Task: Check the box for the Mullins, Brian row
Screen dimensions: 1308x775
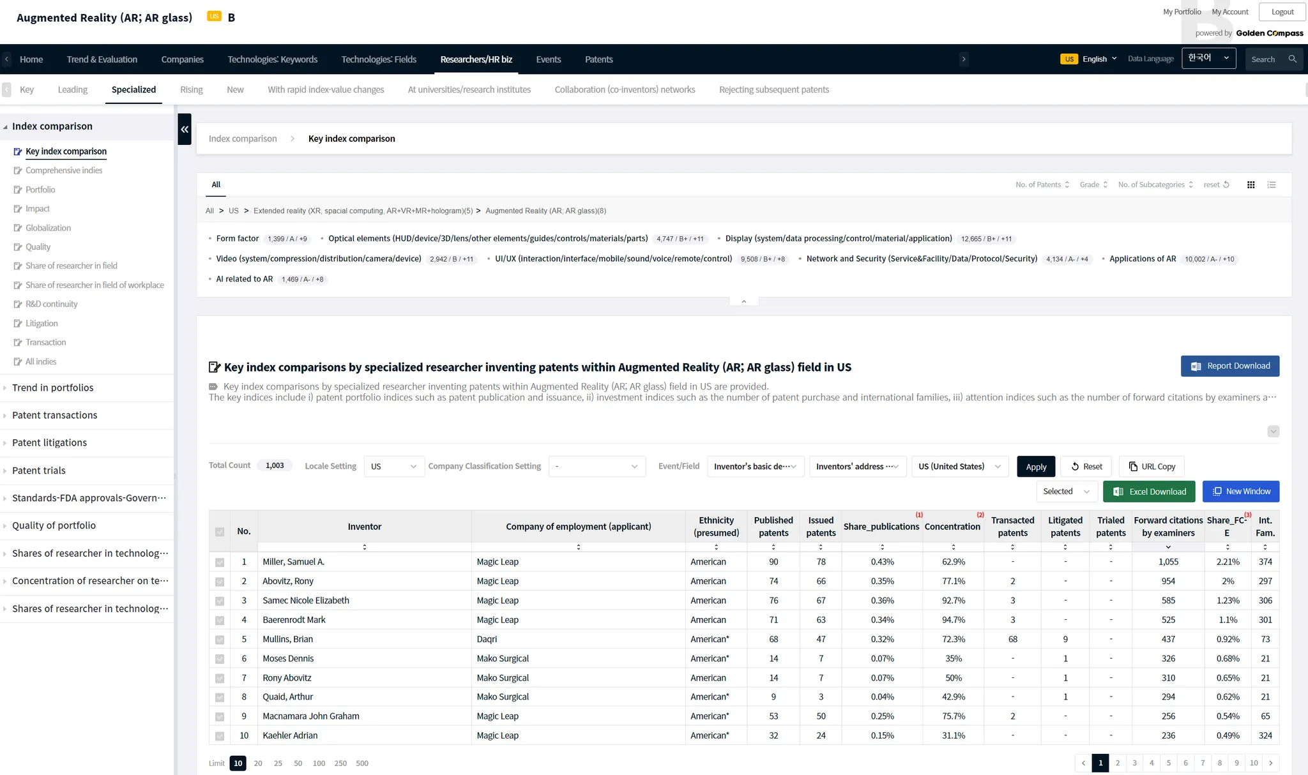Action: pos(220,640)
